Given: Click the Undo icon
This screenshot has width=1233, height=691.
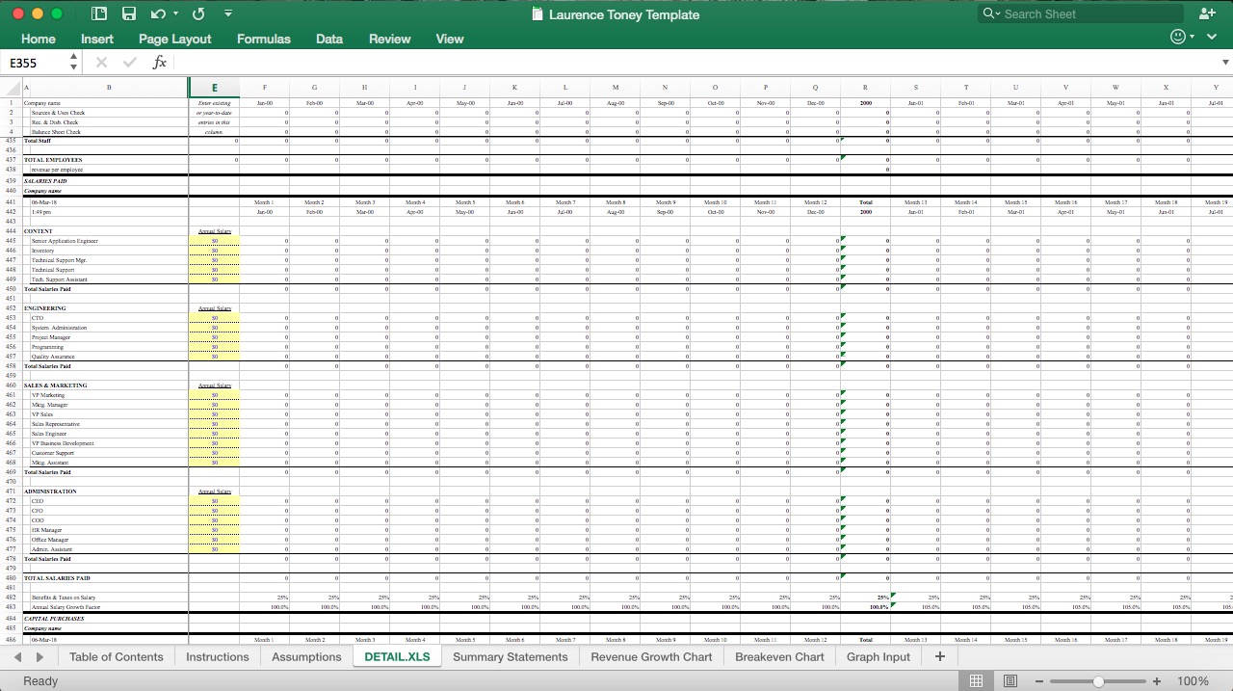Looking at the screenshot, I should (160, 13).
